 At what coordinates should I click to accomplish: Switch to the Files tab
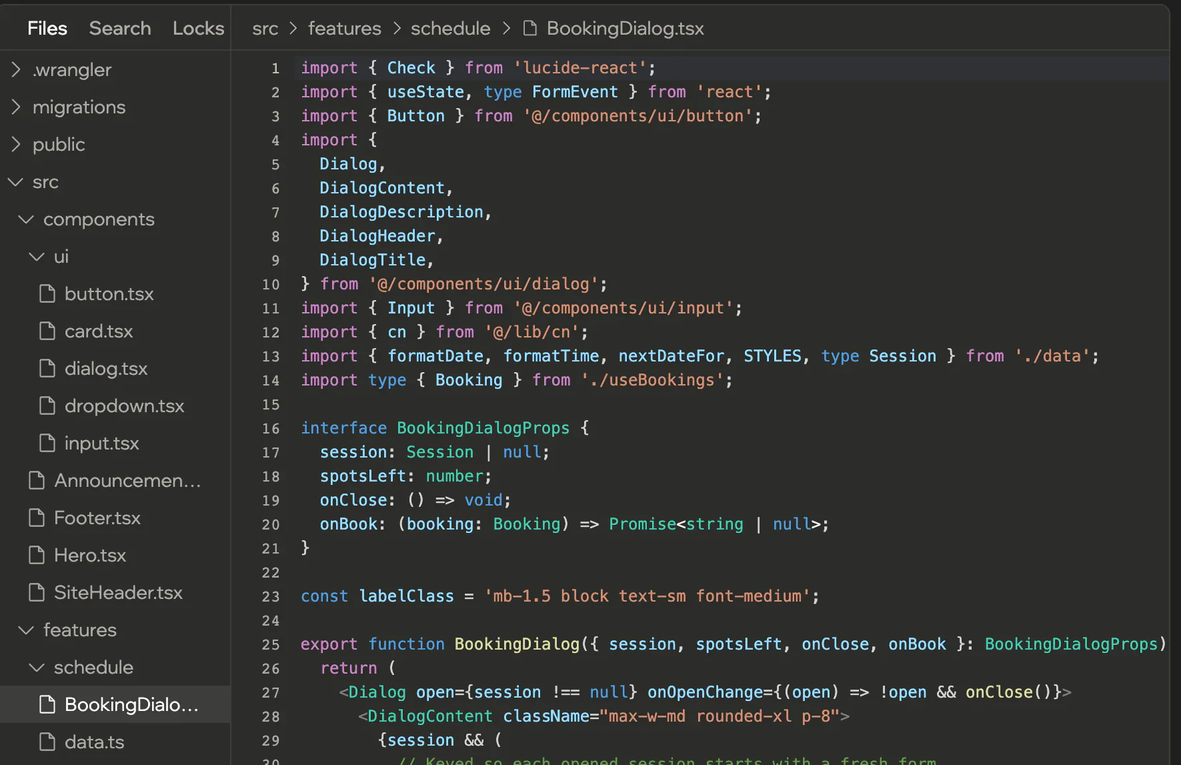47,28
